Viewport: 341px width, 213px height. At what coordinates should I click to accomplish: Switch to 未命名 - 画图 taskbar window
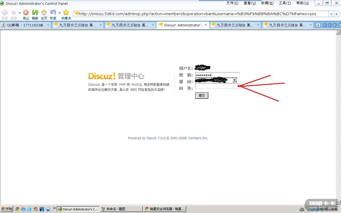click(121, 209)
